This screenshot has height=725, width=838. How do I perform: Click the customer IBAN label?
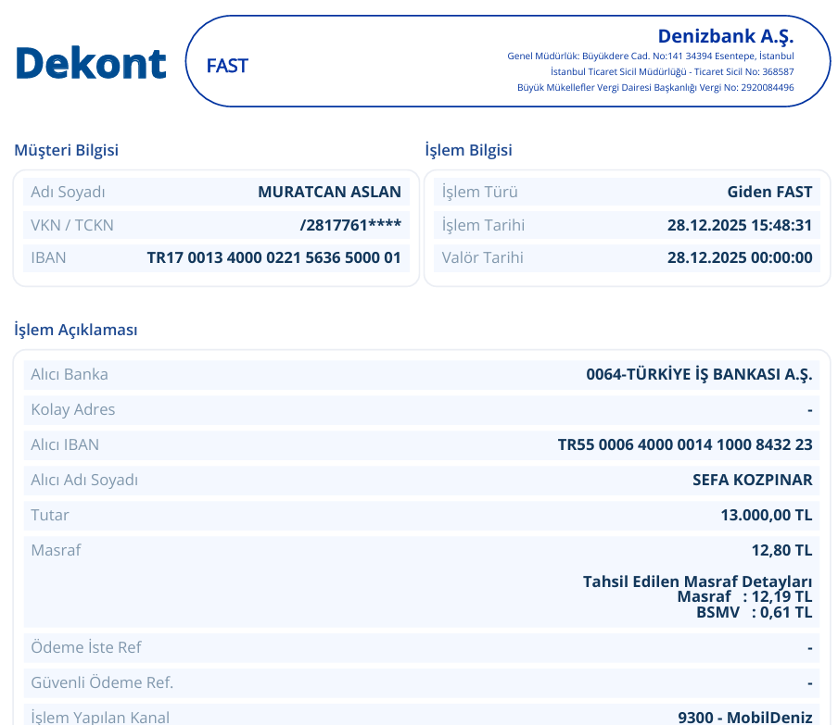coord(48,257)
